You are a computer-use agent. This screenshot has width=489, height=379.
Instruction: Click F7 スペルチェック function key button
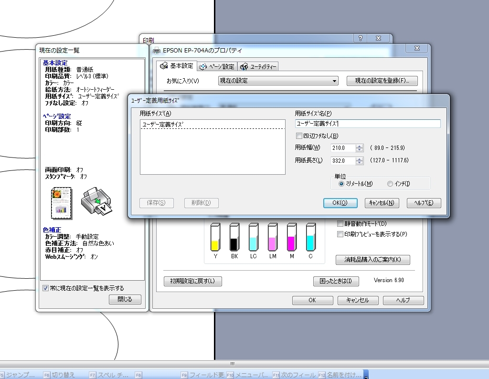click(x=108, y=375)
